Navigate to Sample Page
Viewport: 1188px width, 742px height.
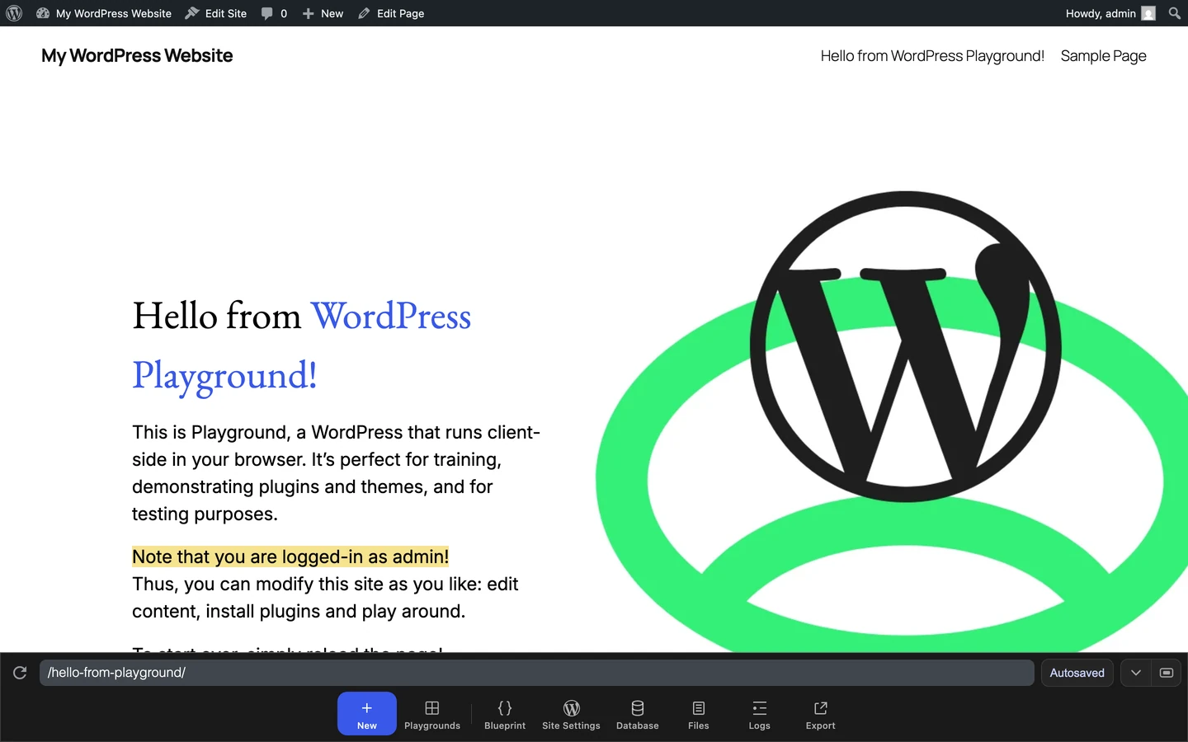tap(1103, 56)
